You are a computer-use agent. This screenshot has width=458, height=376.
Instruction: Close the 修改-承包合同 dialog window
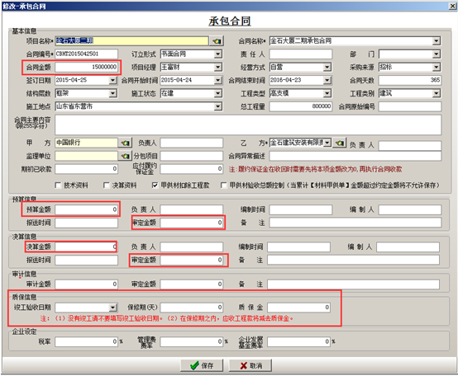click(452, 6)
